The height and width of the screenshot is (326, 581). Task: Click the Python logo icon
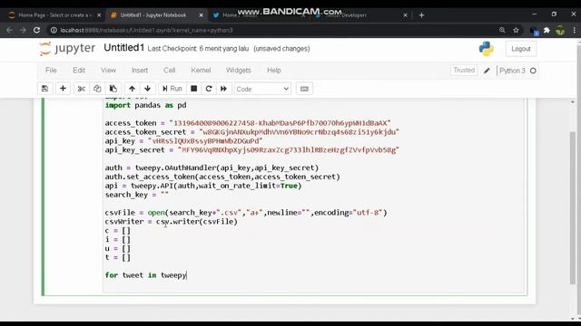[487, 49]
